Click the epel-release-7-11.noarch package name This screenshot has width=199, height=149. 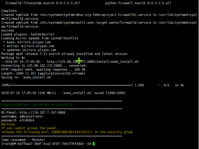coord(38,54)
